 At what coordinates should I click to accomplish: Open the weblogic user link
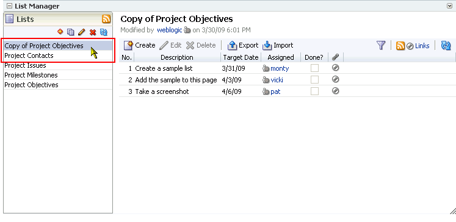tap(170, 30)
